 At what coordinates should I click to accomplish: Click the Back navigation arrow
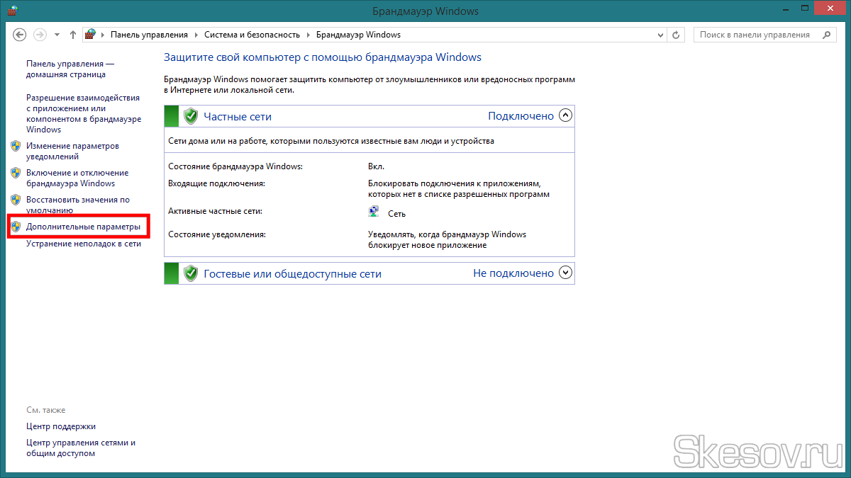[x=20, y=35]
